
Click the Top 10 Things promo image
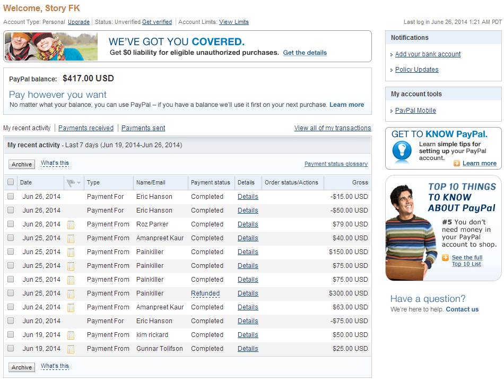click(443, 228)
